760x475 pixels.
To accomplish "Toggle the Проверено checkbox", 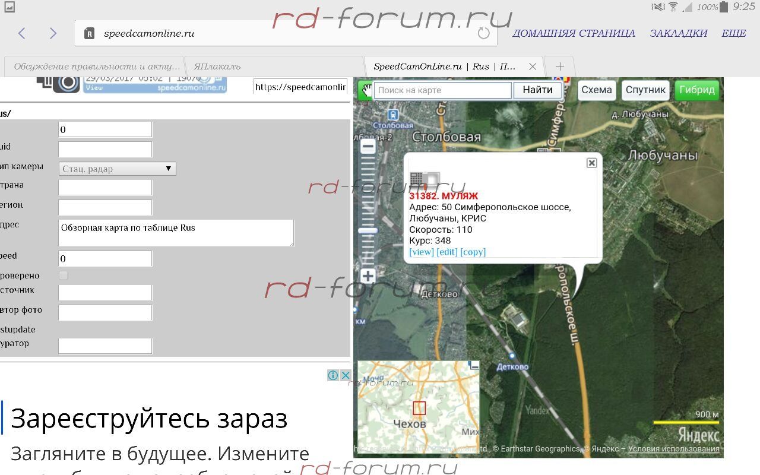I will pos(64,275).
